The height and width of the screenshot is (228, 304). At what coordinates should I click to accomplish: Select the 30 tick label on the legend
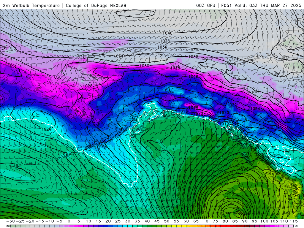click(127, 221)
